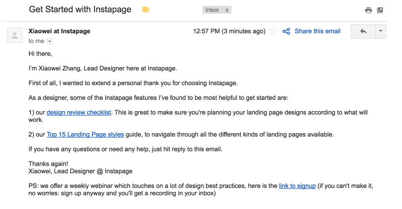The width and height of the screenshot is (402, 209).
Task: Click the "to me" recipient text
Action: pyautogui.click(x=36, y=41)
